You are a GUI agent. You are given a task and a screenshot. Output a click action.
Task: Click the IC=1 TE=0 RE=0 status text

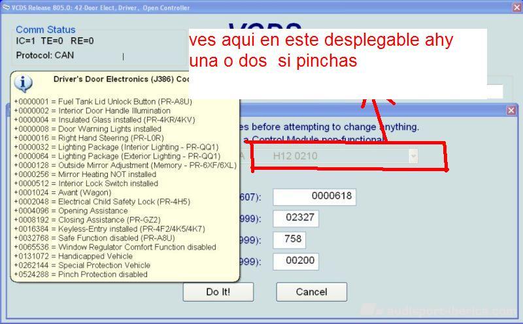click(55, 41)
